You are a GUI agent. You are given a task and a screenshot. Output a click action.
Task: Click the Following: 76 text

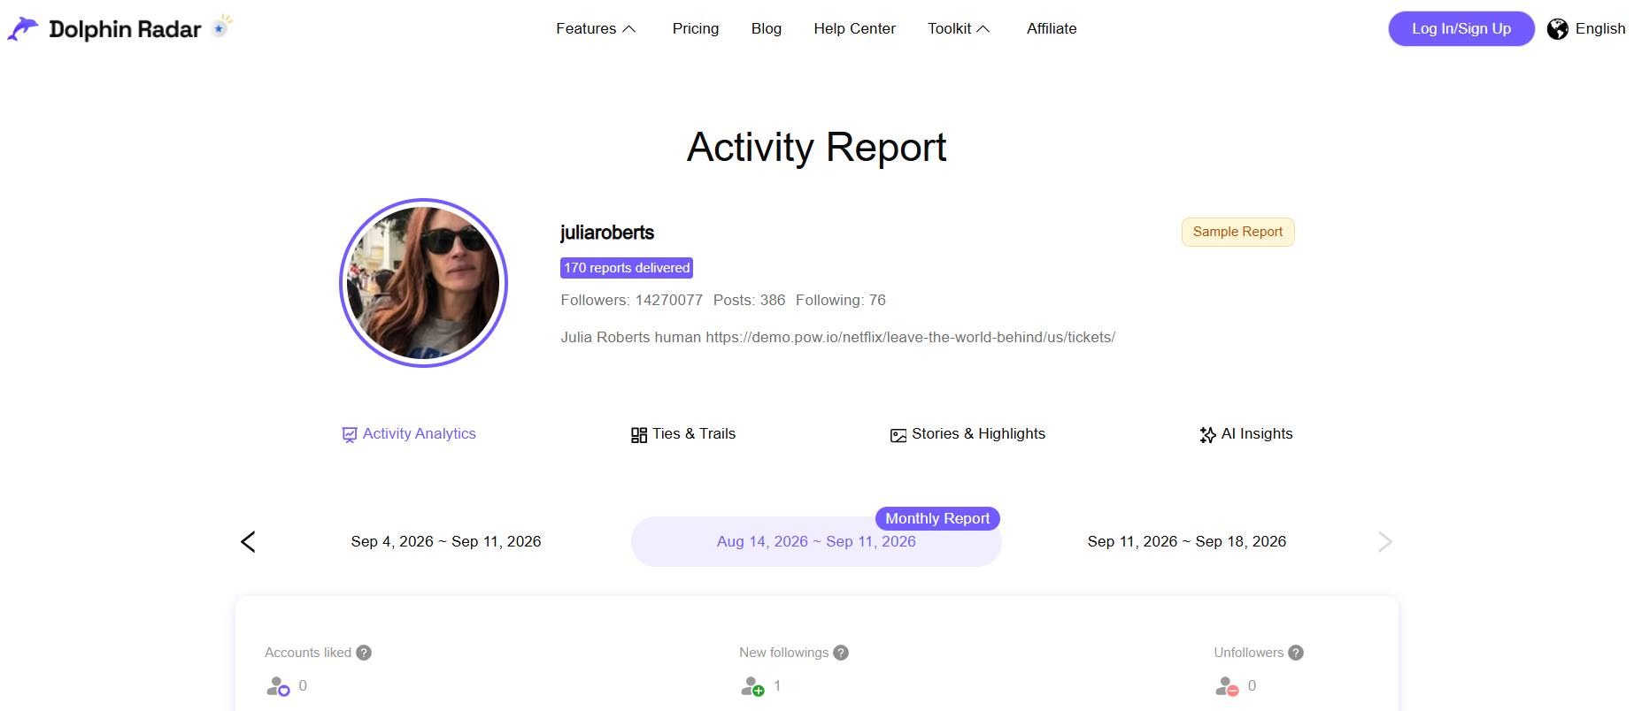841,301
